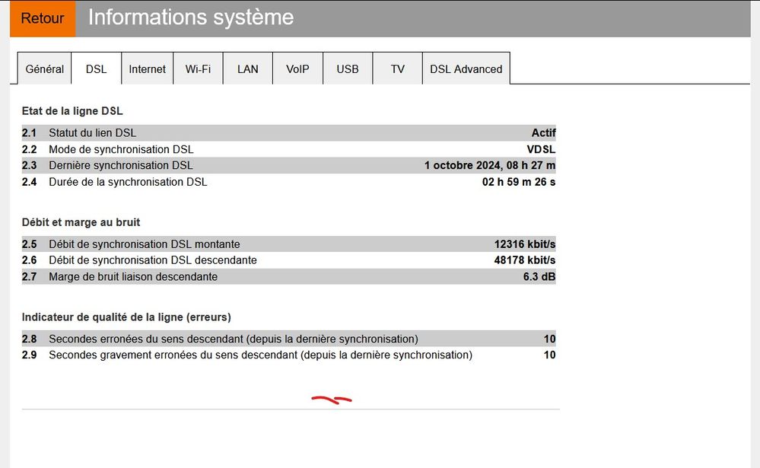Click the Retour button

click(x=42, y=18)
